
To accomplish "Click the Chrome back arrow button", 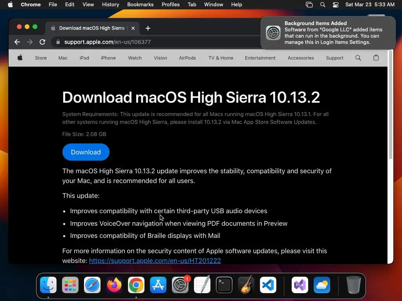I will click(x=17, y=42).
